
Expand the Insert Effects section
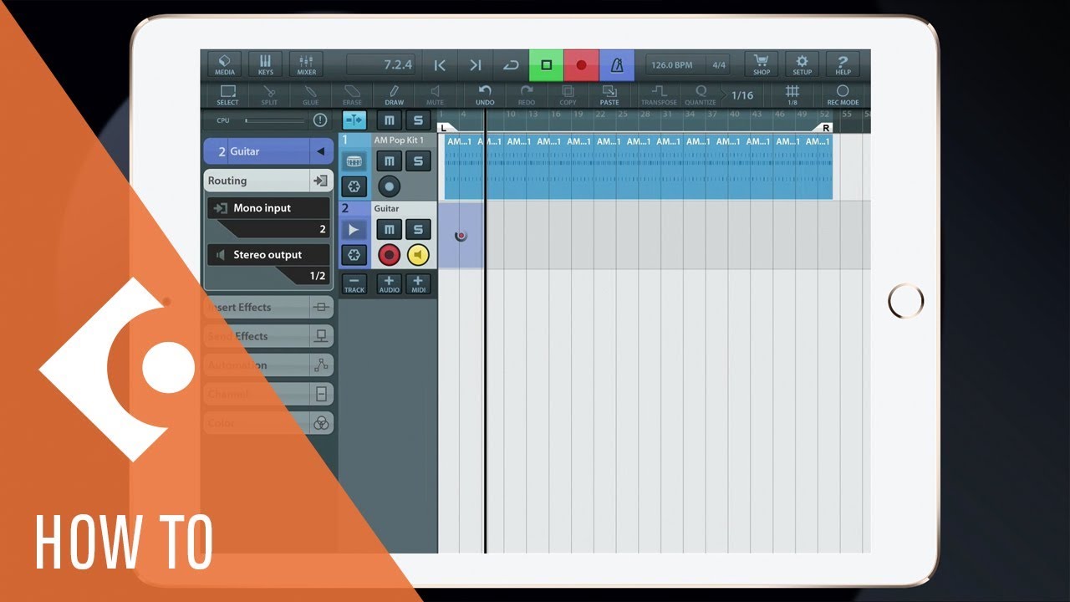coord(268,308)
